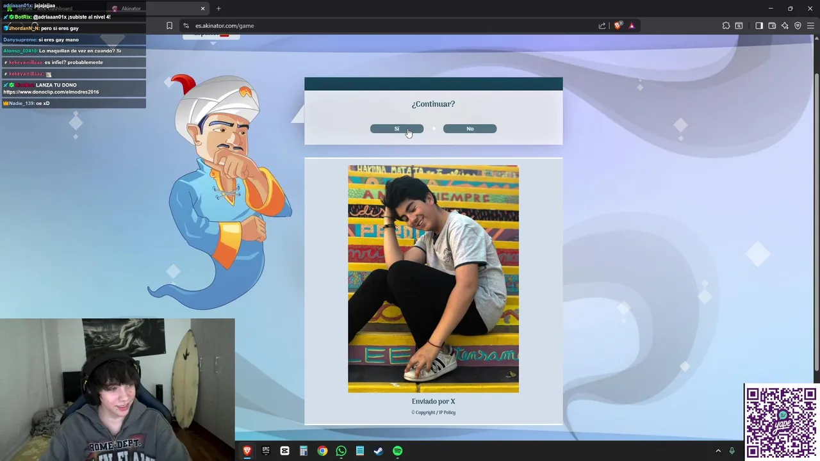Click the Yape QR code image
This screenshot has height=461, width=820.
tap(782, 423)
